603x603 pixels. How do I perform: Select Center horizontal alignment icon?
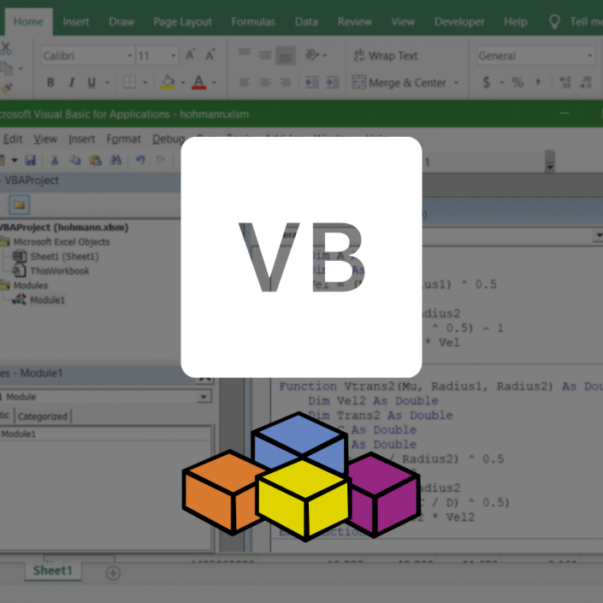[x=264, y=82]
